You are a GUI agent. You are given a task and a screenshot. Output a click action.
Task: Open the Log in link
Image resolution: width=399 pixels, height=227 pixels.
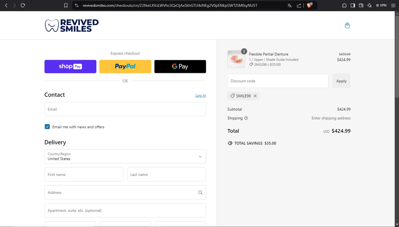(x=201, y=95)
